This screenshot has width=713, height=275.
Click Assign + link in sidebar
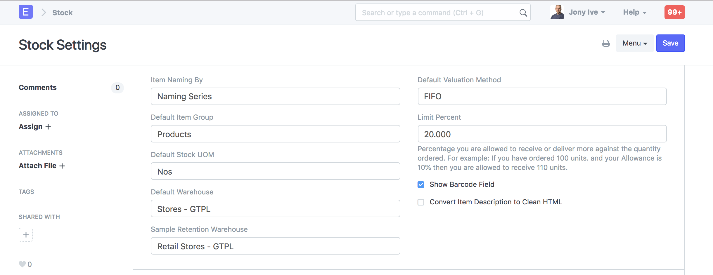(35, 127)
